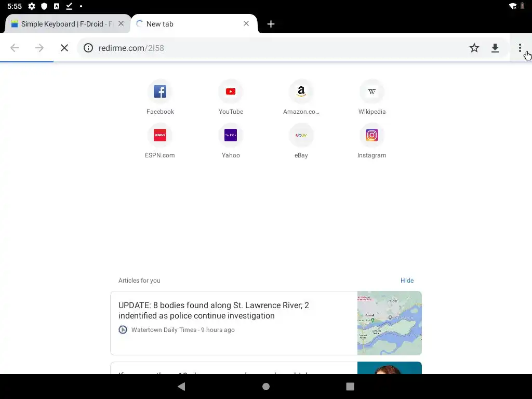Screen dimensions: 532x399
Task: Open the Wikipedia shortcut tile
Action: point(372,97)
